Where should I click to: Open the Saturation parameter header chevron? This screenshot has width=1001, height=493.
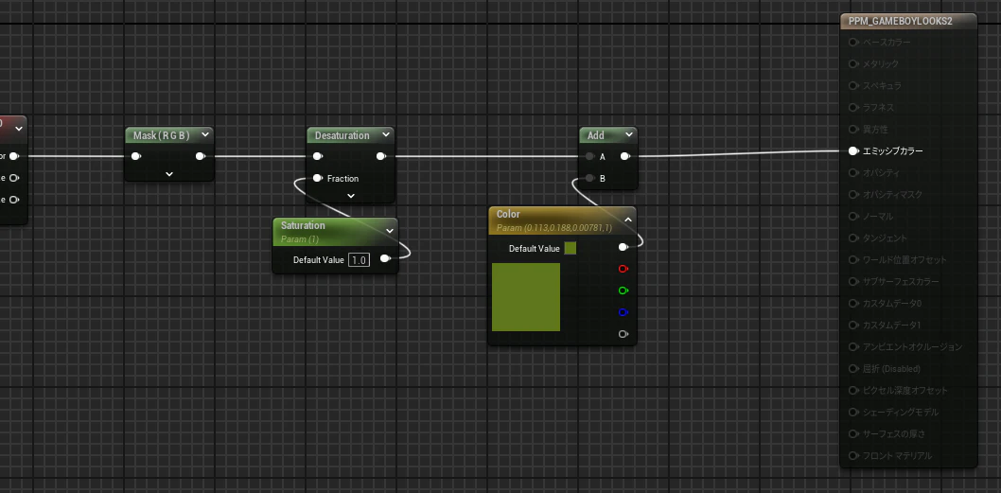click(390, 231)
